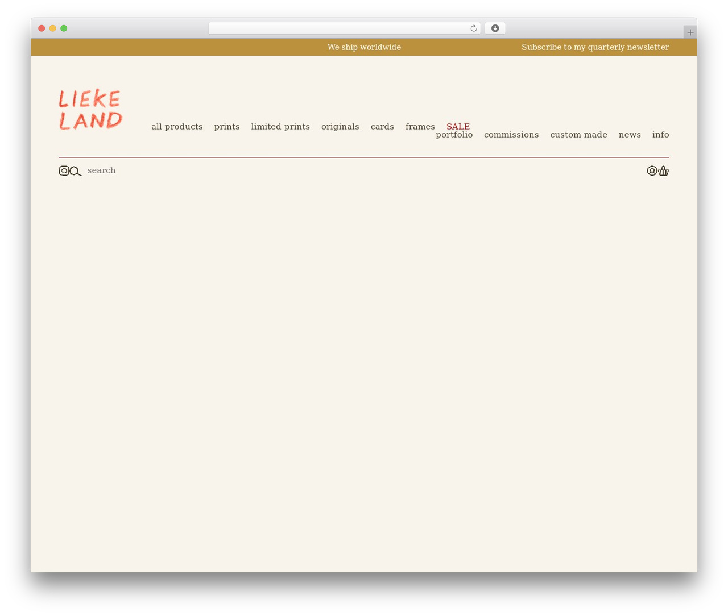Open the Instagram icon link
This screenshot has height=616, width=728.
pos(64,170)
